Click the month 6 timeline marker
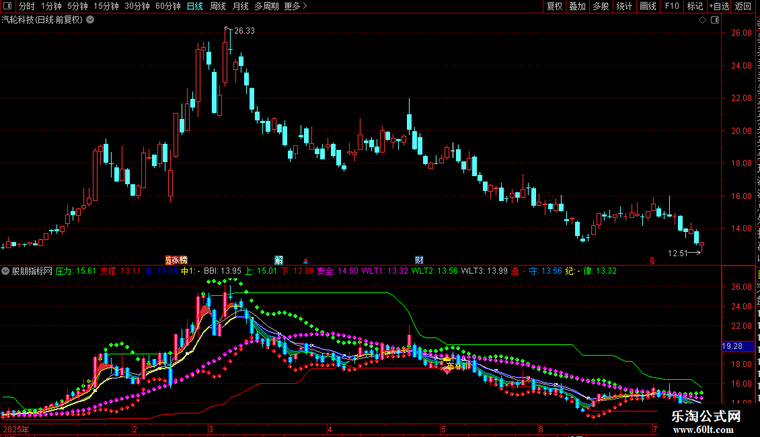Viewport: 760px width, 437px height. point(541,430)
